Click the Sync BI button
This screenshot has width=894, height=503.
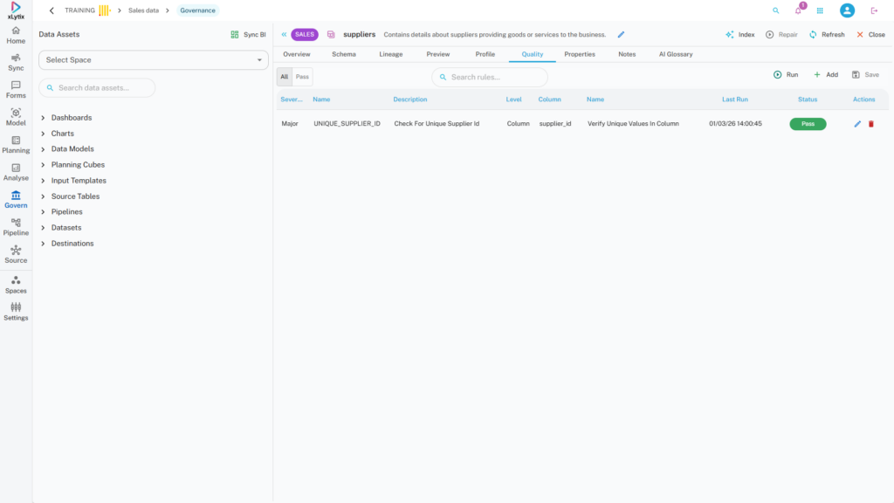pyautogui.click(x=248, y=35)
